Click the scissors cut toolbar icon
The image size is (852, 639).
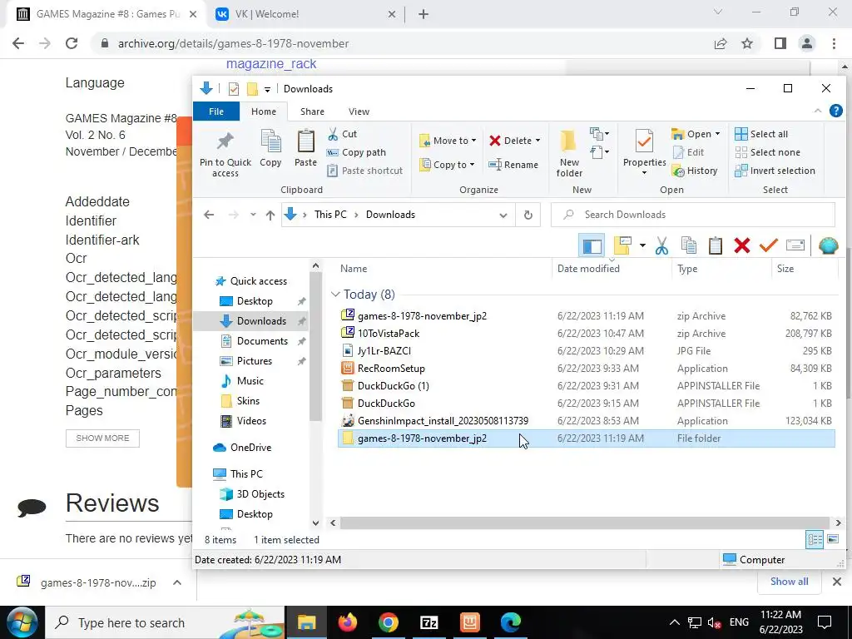tap(661, 245)
